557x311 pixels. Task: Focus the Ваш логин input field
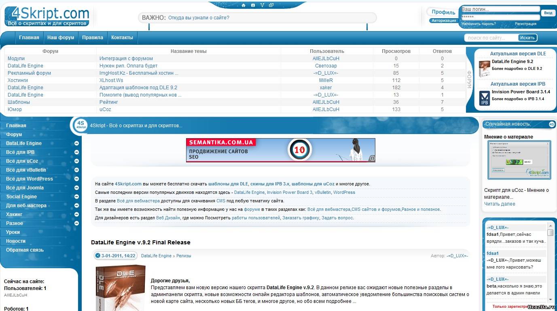501,9
